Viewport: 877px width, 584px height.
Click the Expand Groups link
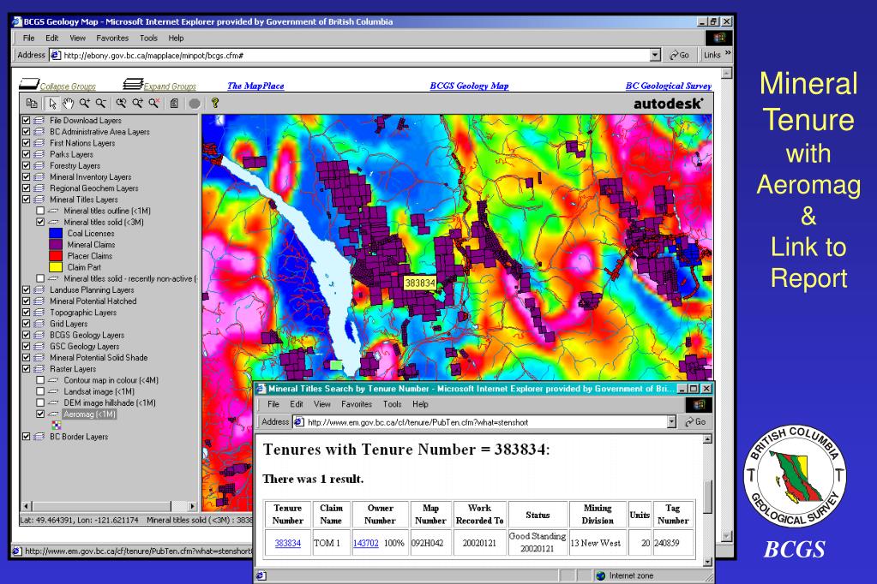[170, 86]
